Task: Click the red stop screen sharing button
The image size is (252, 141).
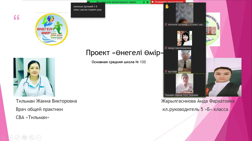Action: coord(168,2)
